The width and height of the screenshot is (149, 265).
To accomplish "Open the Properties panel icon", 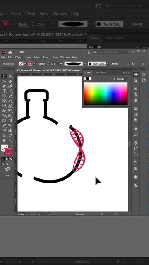I will coord(144,75).
